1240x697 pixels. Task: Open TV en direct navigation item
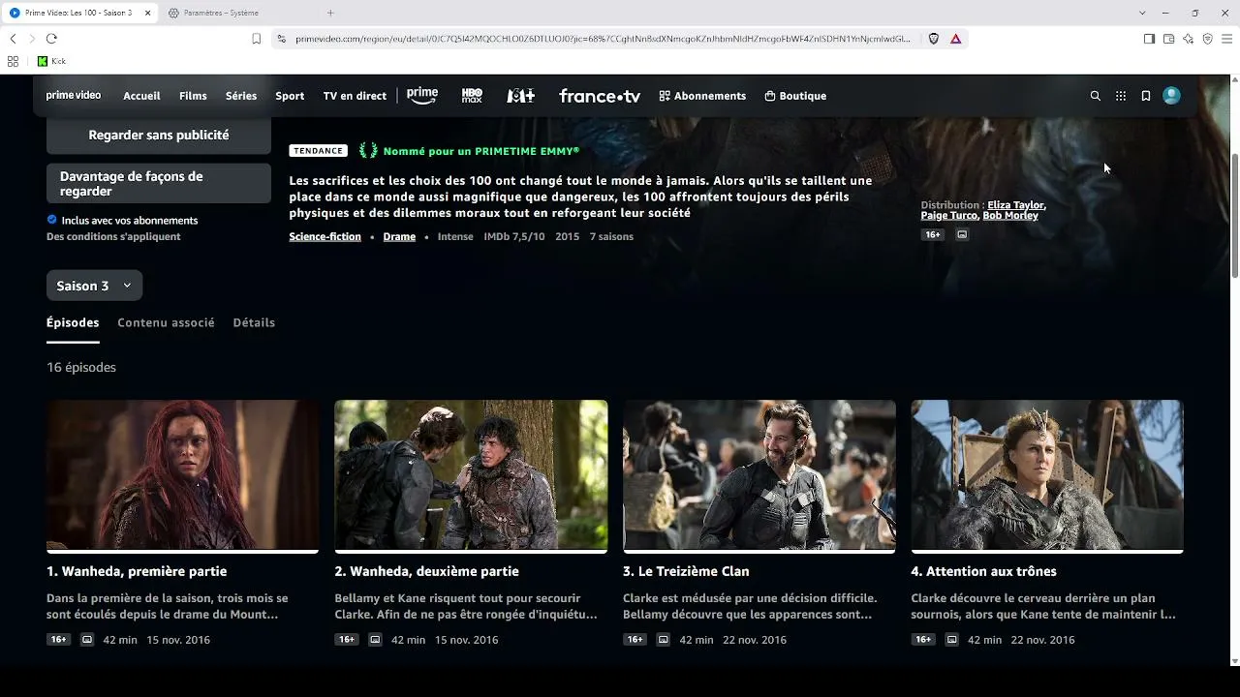click(x=355, y=96)
